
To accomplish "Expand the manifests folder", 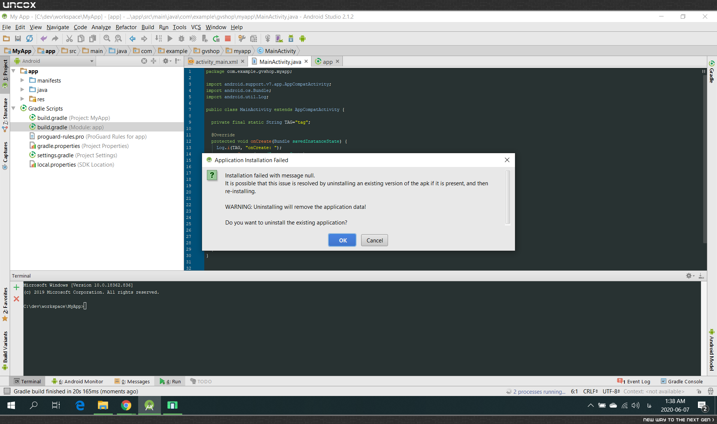I will 22,80.
